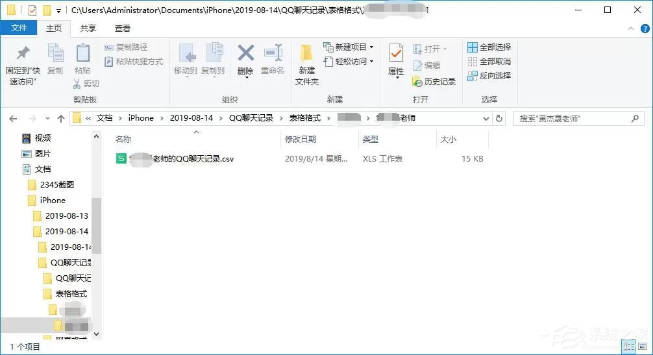Image resolution: width=653 pixels, height=355 pixels.
Task: Click the search box input field
Action: pyautogui.click(x=574, y=119)
